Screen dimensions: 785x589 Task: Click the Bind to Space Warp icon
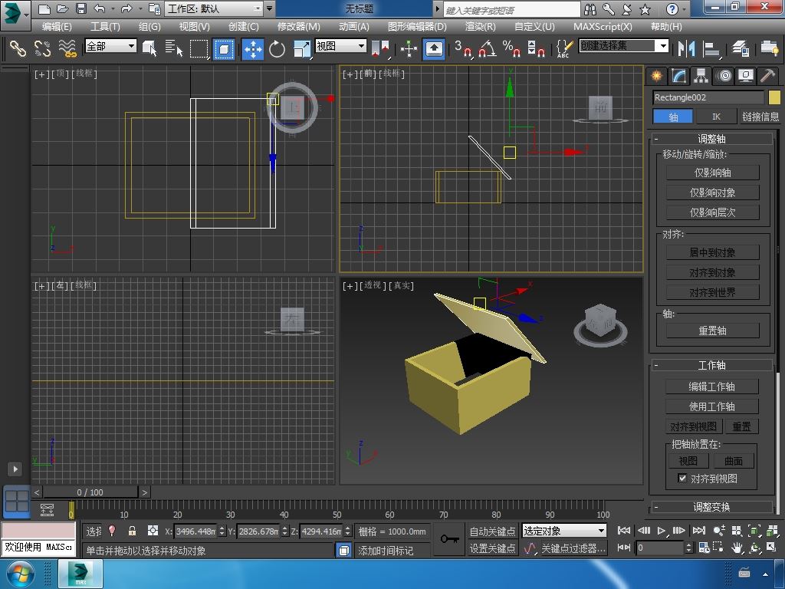tap(67, 48)
